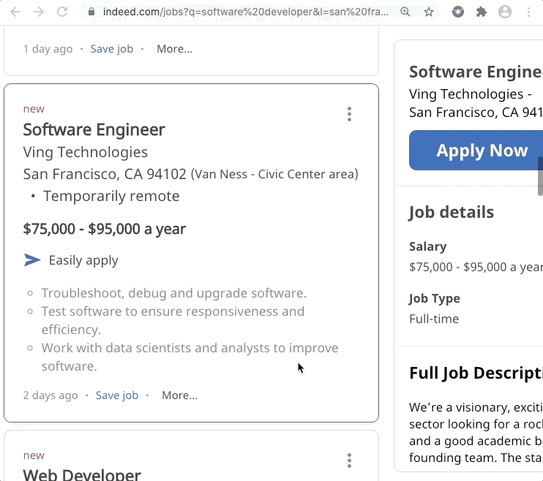The height and width of the screenshot is (481, 543).
Task: Click the browser back arrow
Action: 15,12
